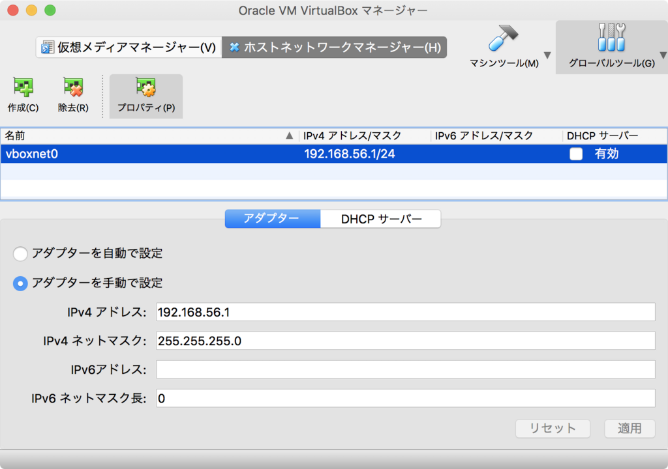The image size is (668, 469).
Task: Click the empty IPv6 address field
Action: tap(406, 369)
